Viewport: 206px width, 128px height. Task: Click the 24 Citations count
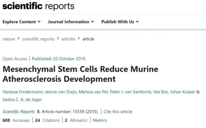47,120
